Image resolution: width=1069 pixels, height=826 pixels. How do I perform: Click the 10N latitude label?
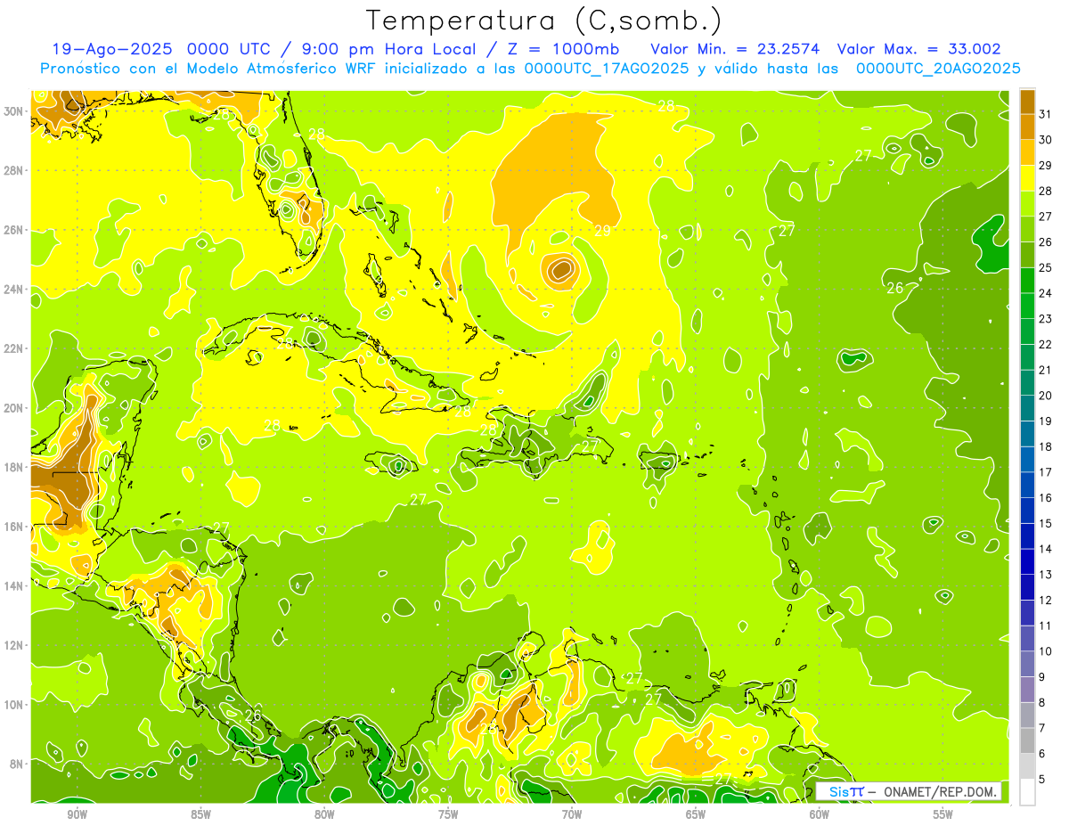tap(14, 704)
